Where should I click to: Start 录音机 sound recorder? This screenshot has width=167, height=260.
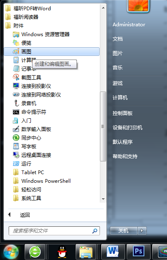tap(52, 104)
